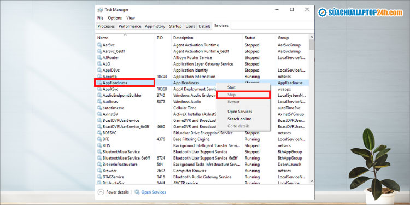Click the Audiosrv service gear icon

pyautogui.click(x=99, y=102)
